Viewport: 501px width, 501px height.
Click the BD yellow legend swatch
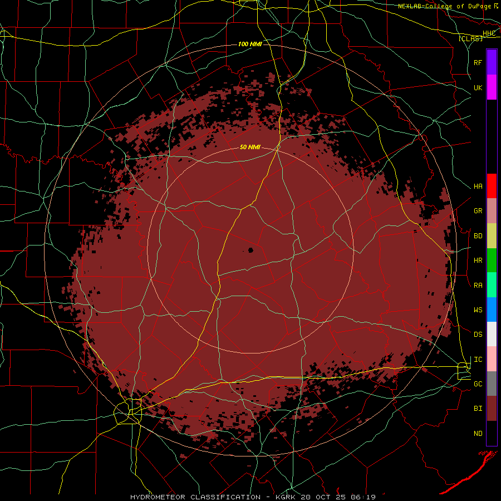pos(492,236)
